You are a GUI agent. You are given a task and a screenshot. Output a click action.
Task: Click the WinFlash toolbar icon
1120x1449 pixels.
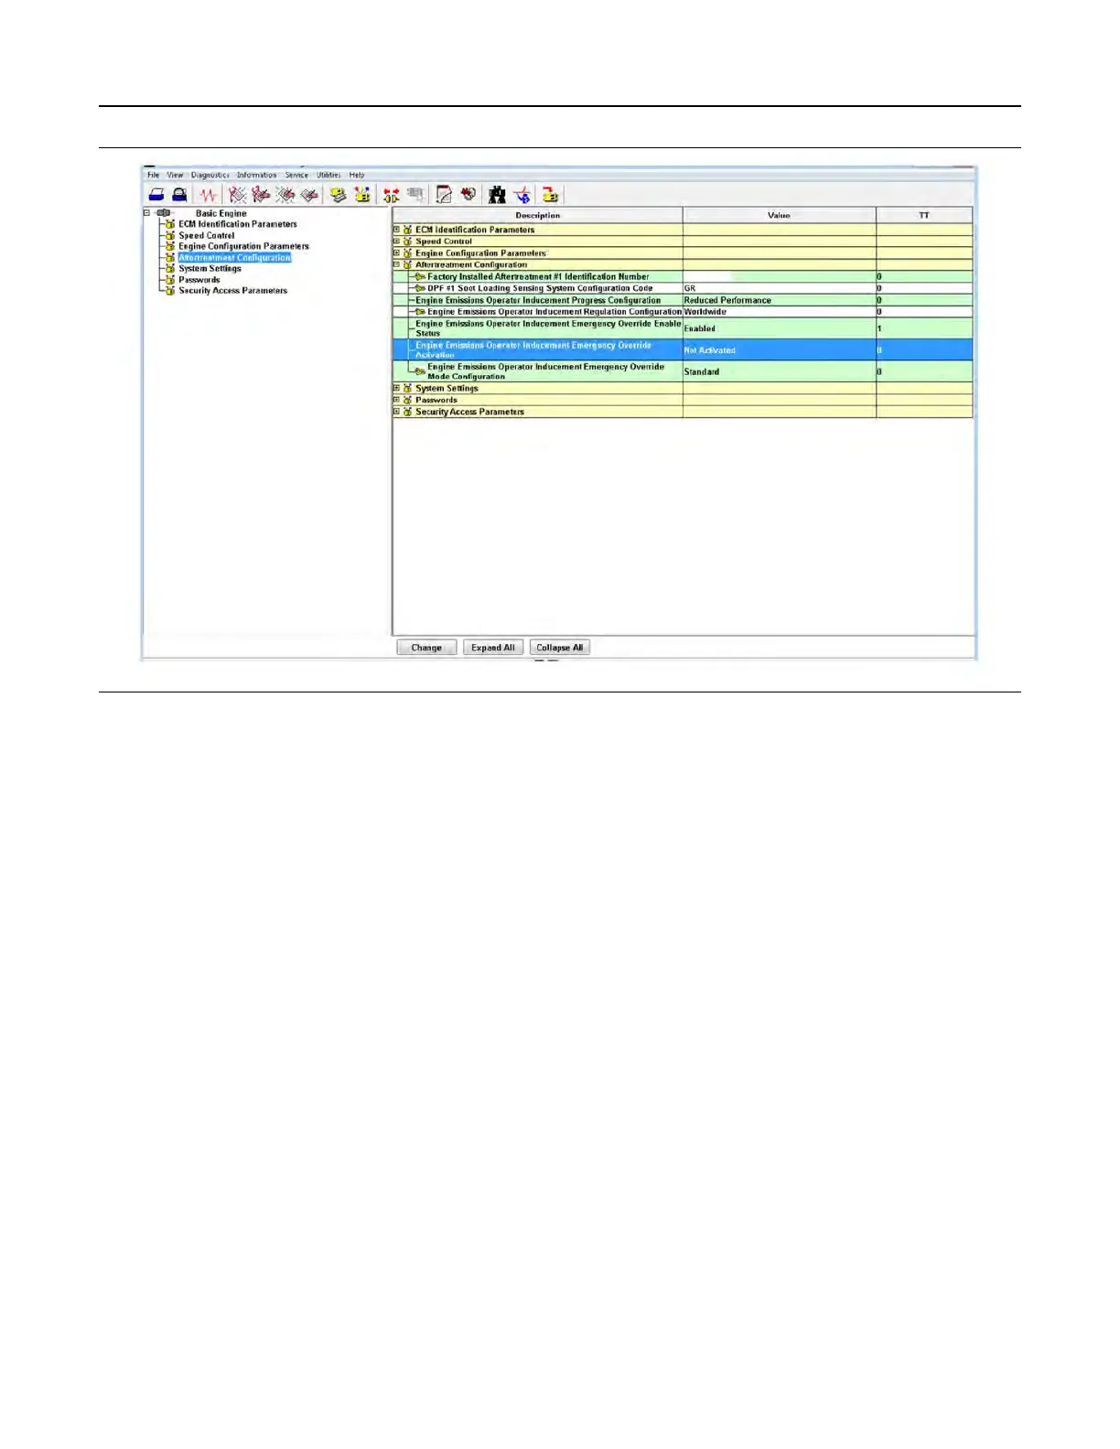pos(550,195)
